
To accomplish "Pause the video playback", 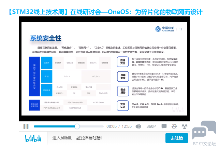I will (x=26, y=126).
